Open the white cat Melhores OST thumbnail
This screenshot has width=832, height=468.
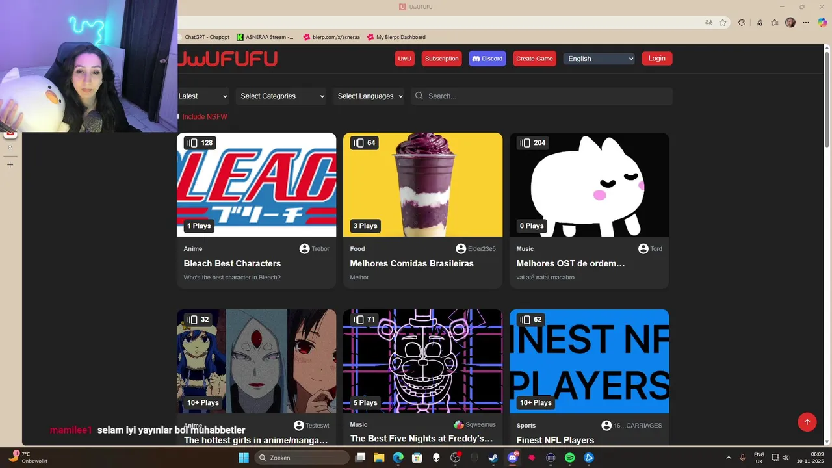pyautogui.click(x=590, y=185)
